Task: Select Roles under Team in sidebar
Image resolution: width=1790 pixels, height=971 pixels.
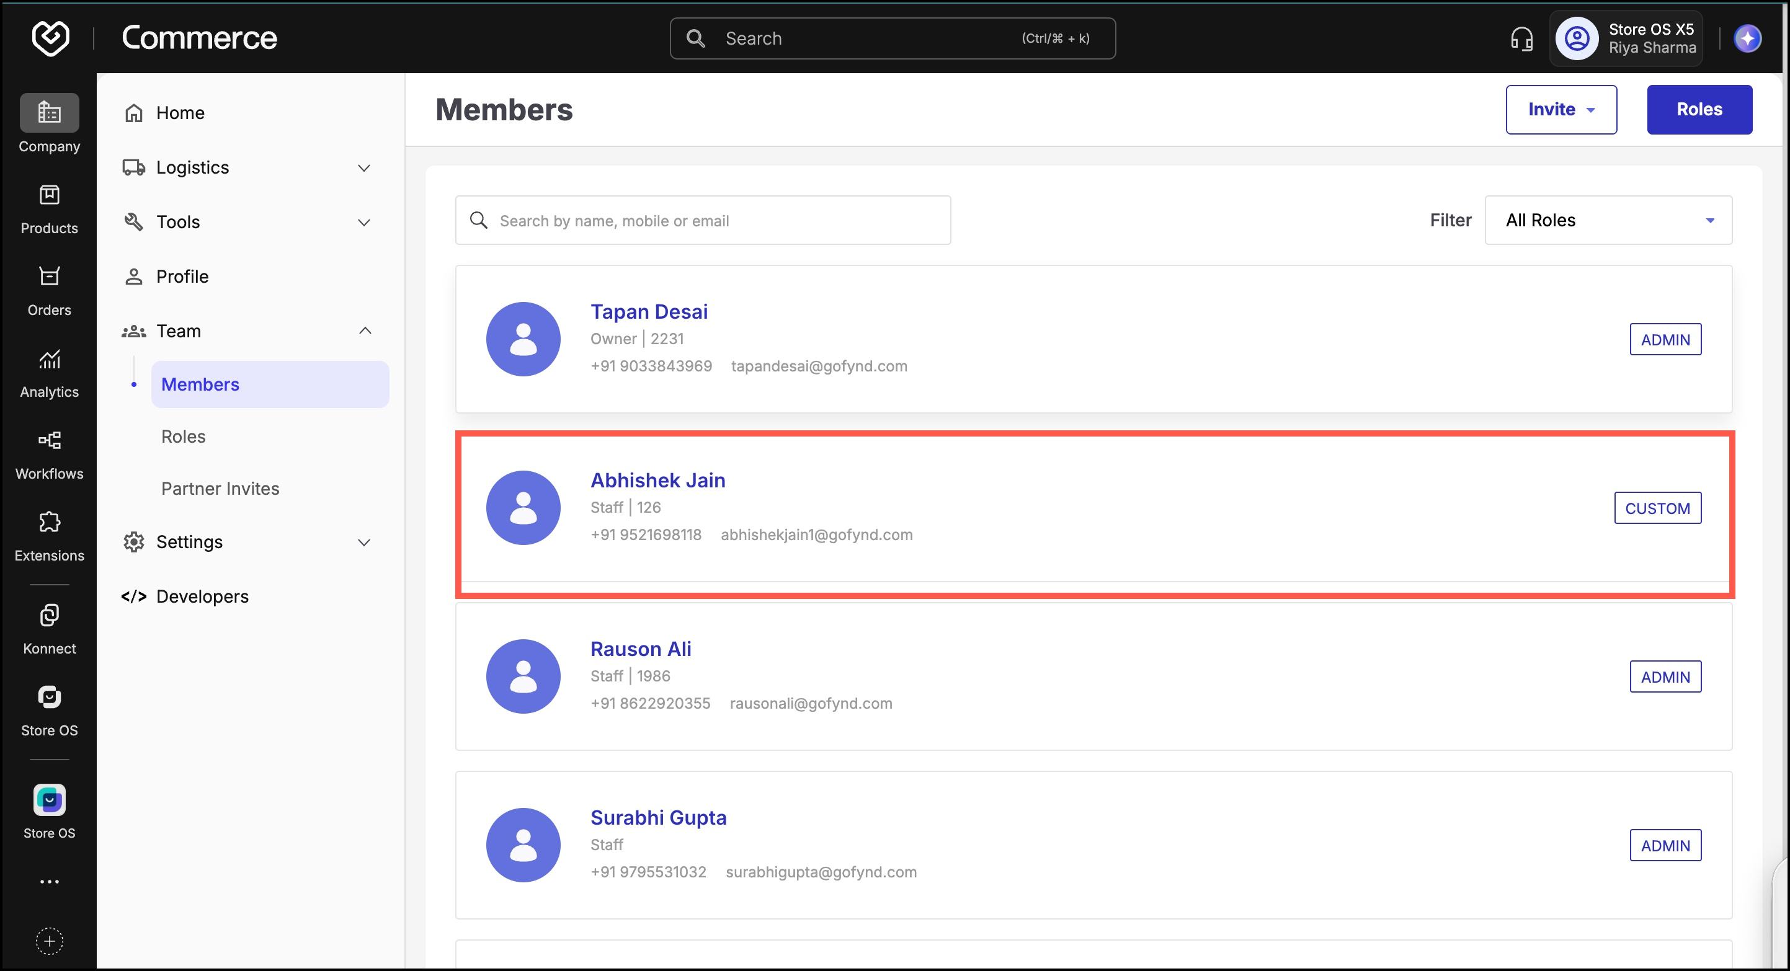Action: (x=184, y=436)
